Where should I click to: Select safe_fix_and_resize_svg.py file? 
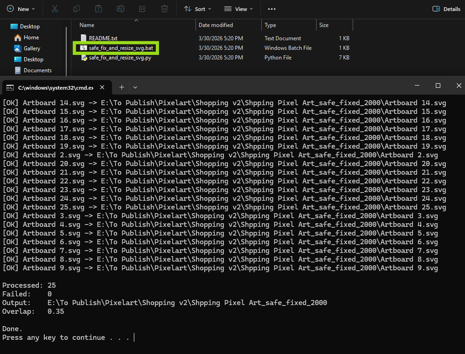click(120, 58)
